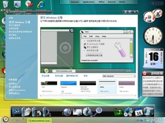Open the camera pictures folder dock icon
The image size is (165, 123).
pyautogui.click(x=36, y=112)
